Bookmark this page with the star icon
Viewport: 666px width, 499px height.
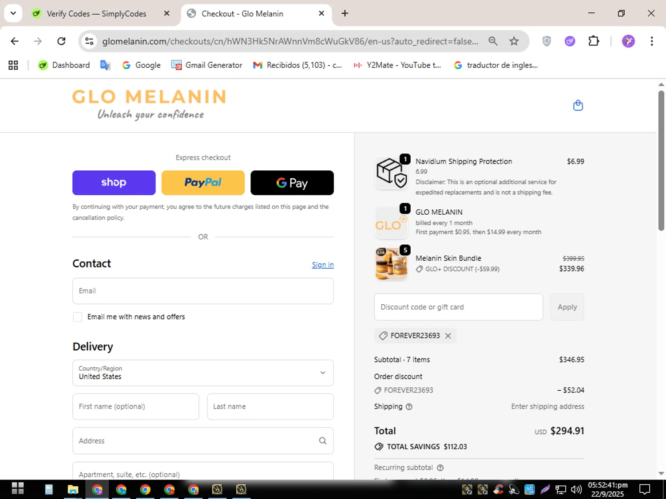pos(514,41)
